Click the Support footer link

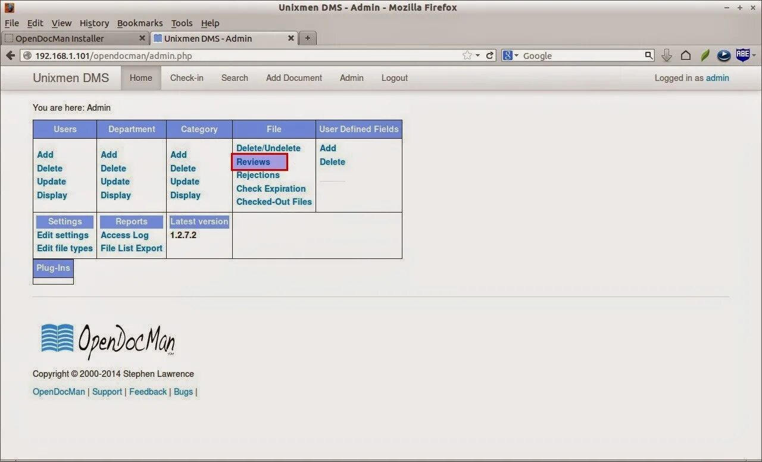pyautogui.click(x=107, y=392)
